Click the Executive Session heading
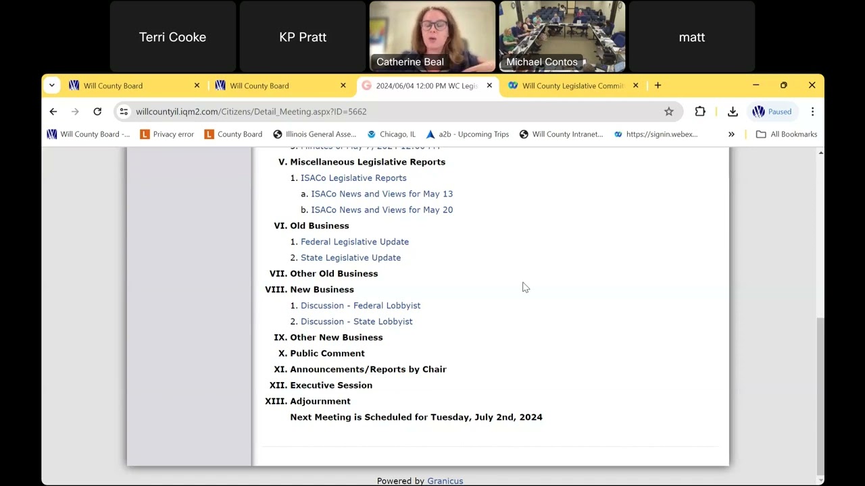The height and width of the screenshot is (486, 865). click(x=331, y=385)
